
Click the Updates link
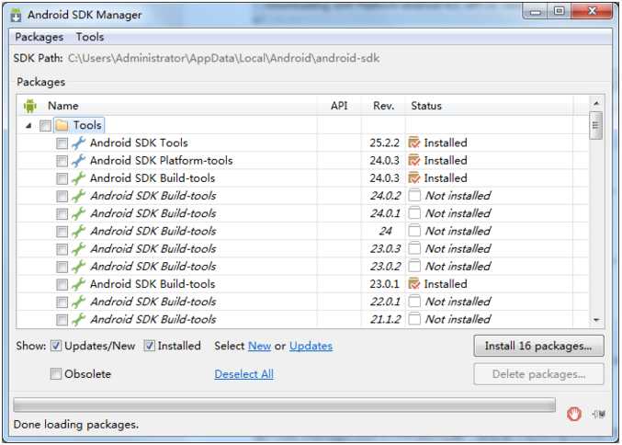pos(311,346)
